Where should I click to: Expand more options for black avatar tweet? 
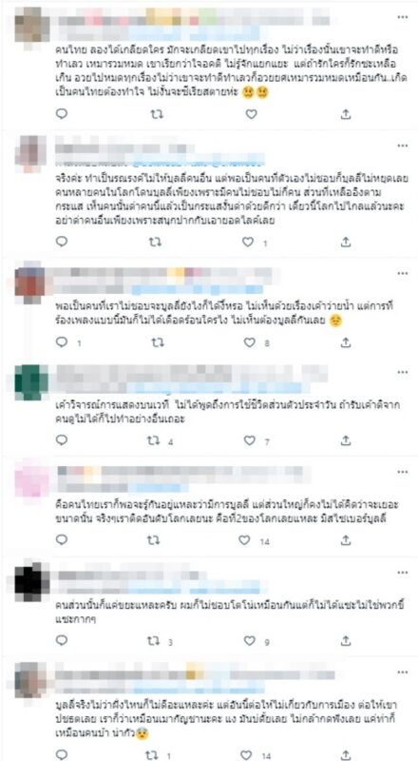(403, 573)
